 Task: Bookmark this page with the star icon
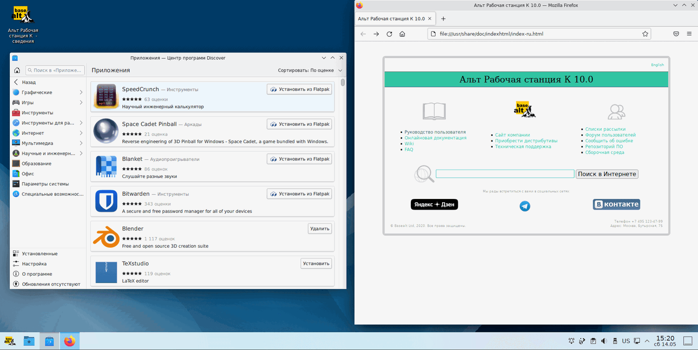(x=645, y=34)
